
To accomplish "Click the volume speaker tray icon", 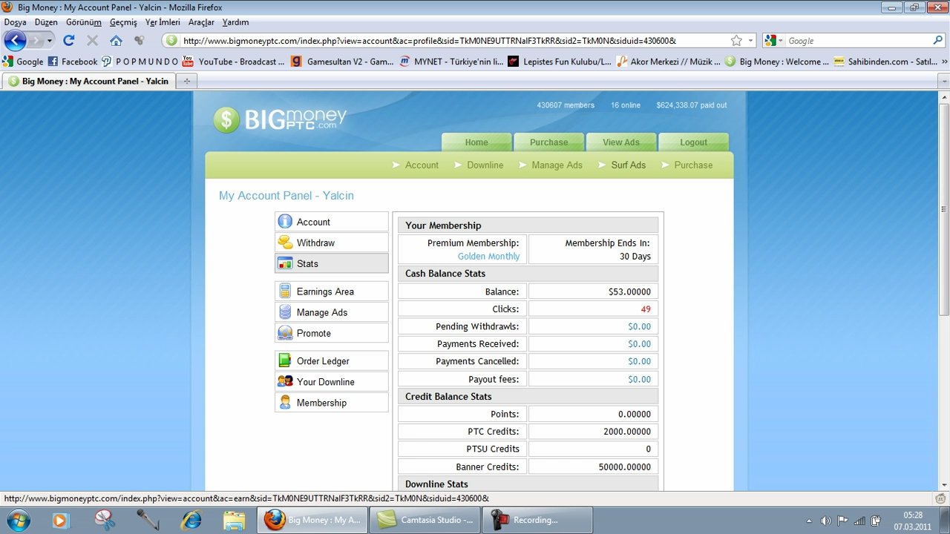I will tap(826, 521).
